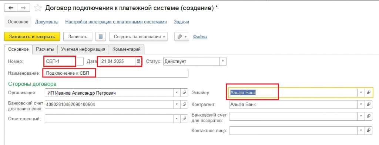Open Организация item with its open-form icon
This screenshot has width=379, height=145.
[x=184, y=92]
